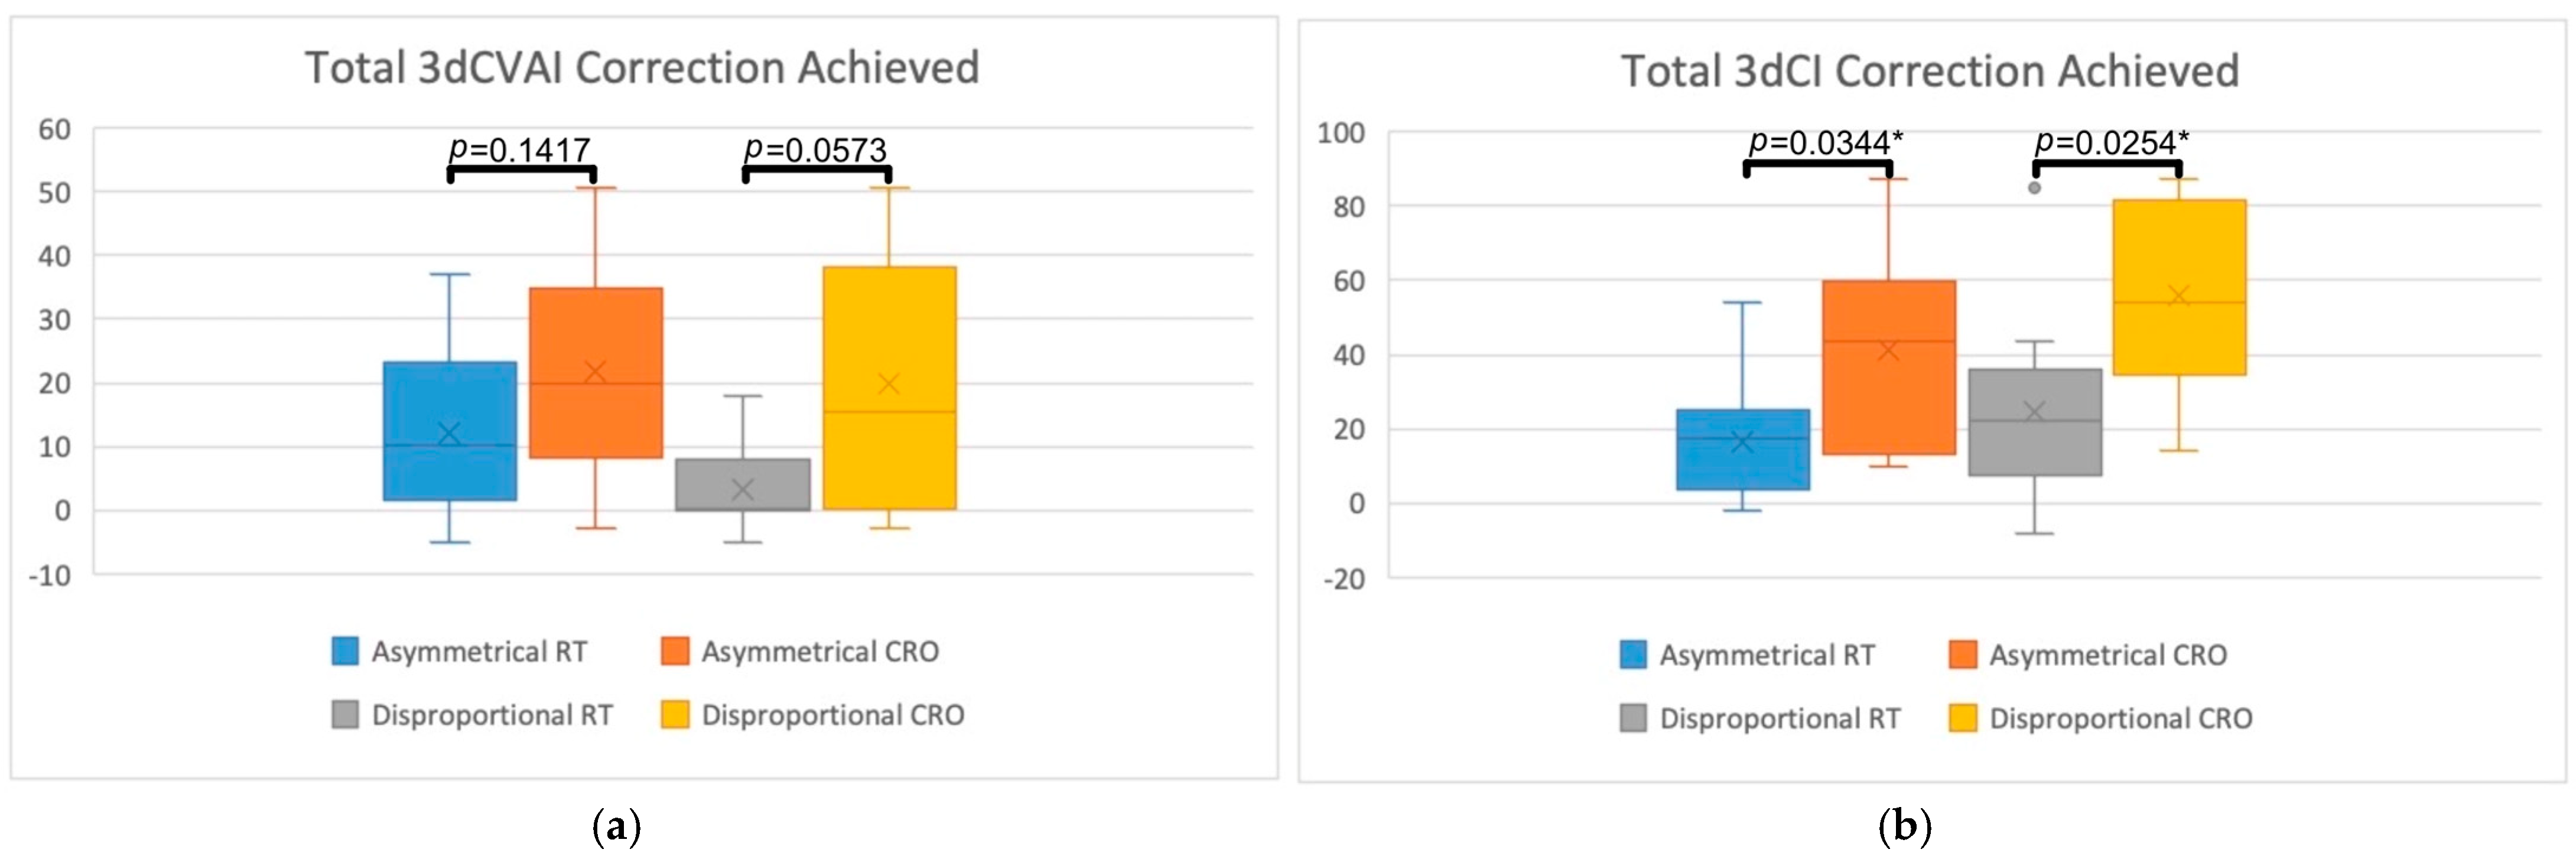Click the orange Asymmetrical CRO legend swatch in the 3dCI chart
Image resolution: width=2576 pixels, height=859 pixels.
click(1963, 654)
